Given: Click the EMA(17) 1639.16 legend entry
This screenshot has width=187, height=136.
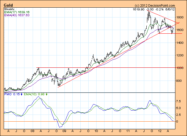Looking at the screenshot, I should click(16, 13).
